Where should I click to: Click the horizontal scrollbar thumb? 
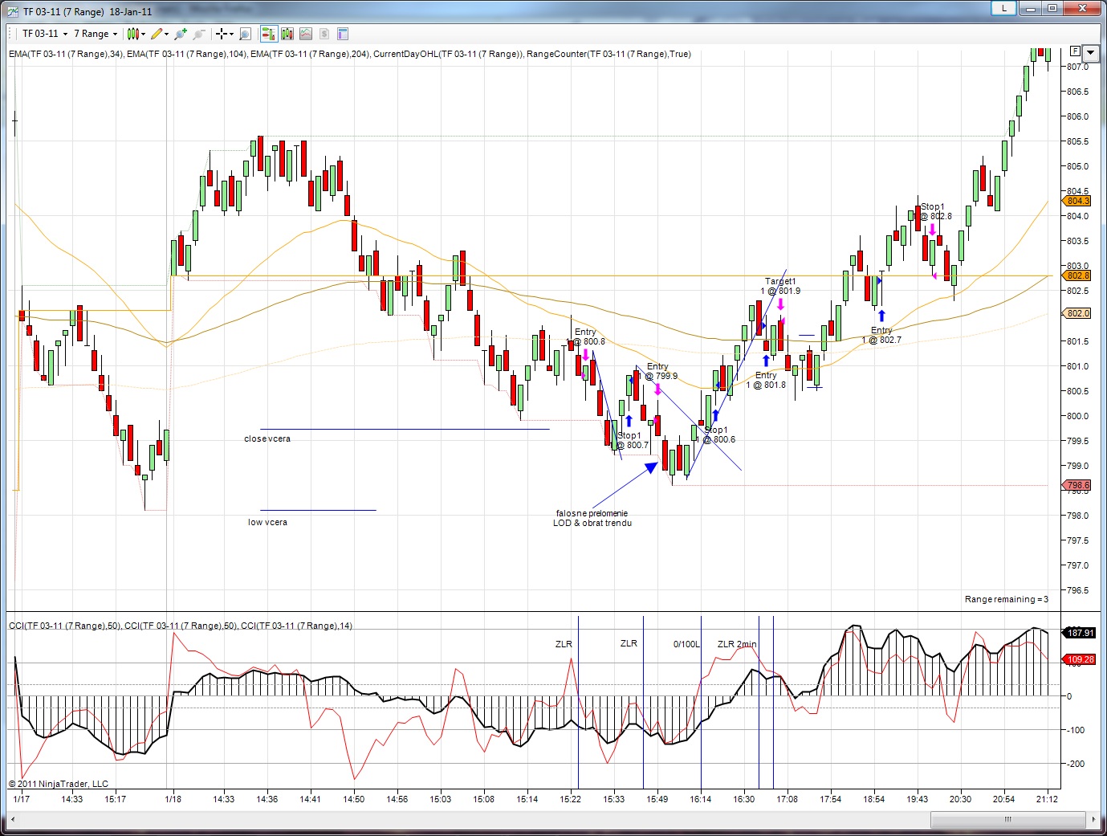click(x=1008, y=819)
